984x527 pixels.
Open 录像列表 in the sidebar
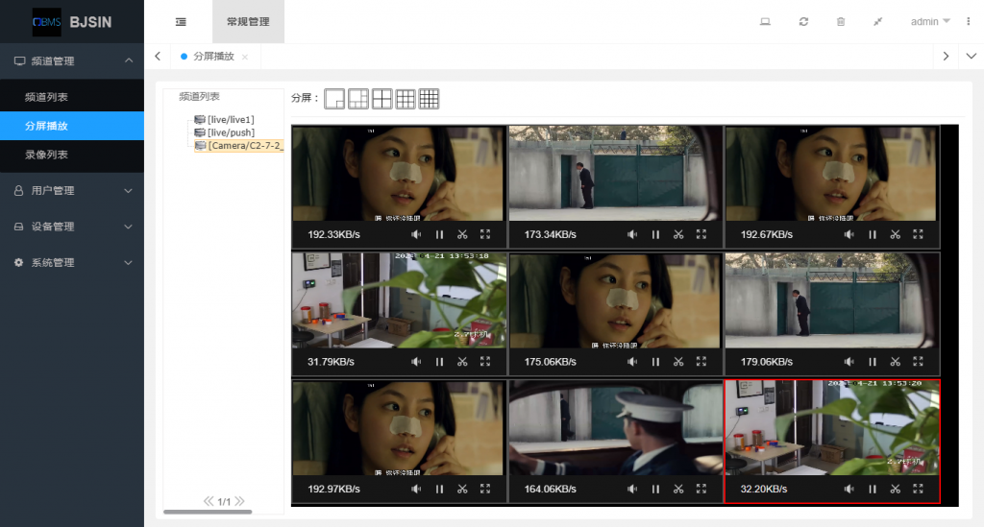[x=72, y=155]
